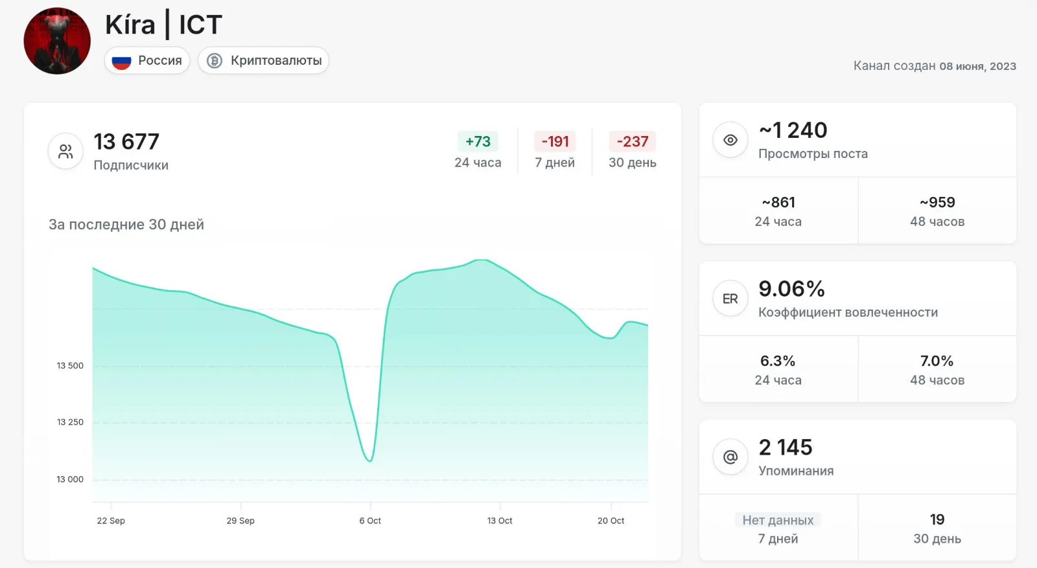Open the Криптовалюты category tag
This screenshot has width=1037, height=568.
click(264, 60)
